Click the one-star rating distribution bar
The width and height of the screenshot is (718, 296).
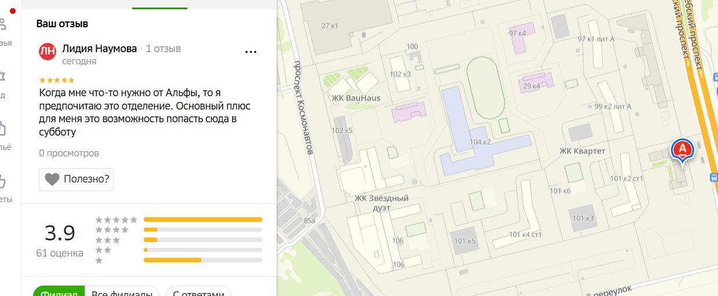pyautogui.click(x=203, y=260)
